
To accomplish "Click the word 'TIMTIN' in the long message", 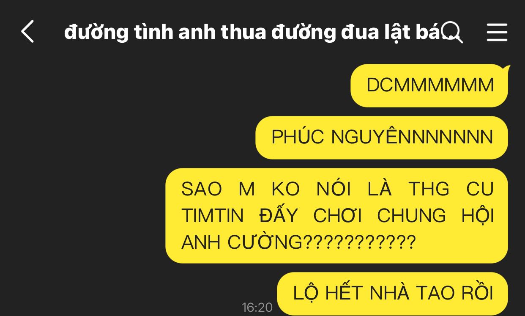I will point(213,216).
